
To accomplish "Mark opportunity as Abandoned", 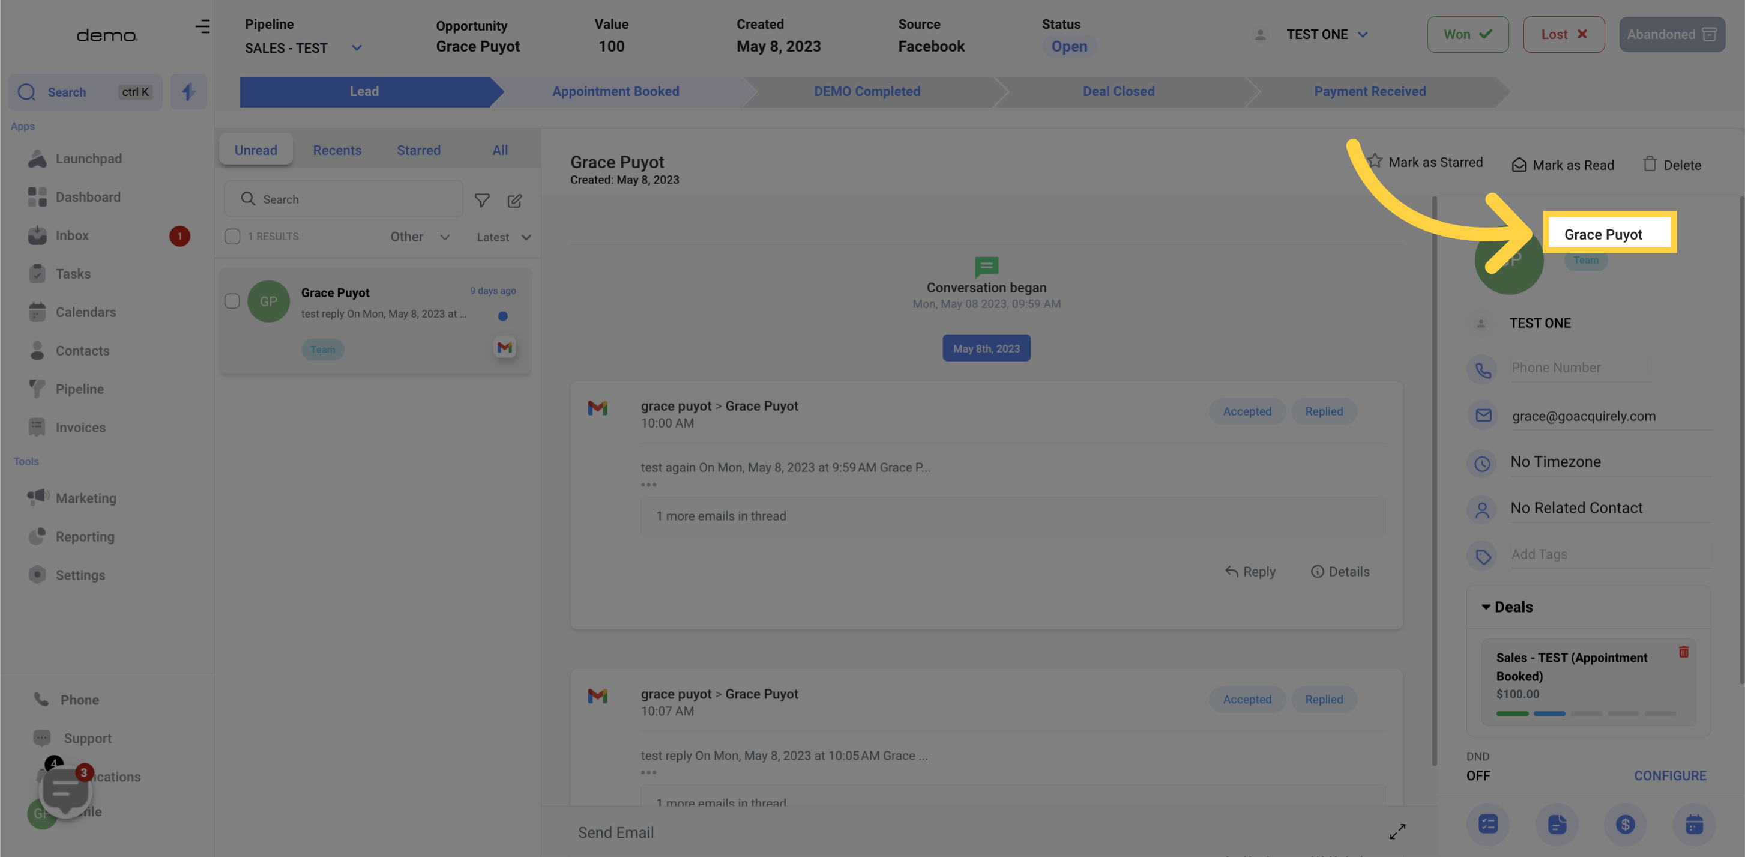I will [1672, 35].
